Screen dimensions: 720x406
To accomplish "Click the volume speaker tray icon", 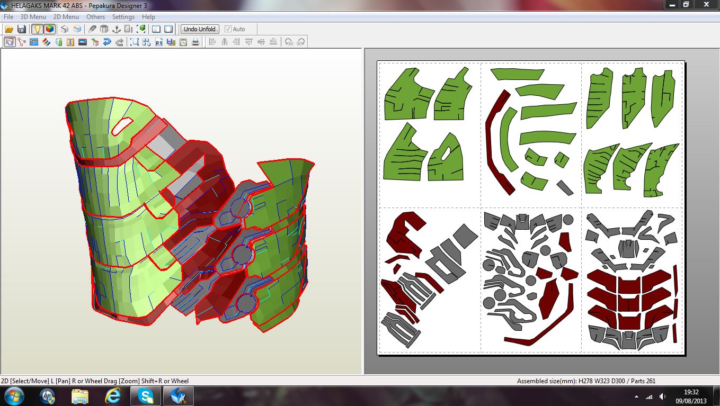I will point(662,396).
